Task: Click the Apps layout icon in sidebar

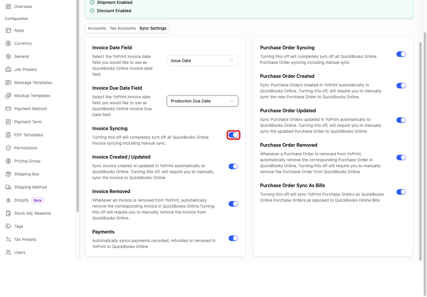Action: (x=8, y=30)
